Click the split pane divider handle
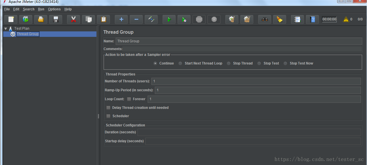 (x=98, y=116)
